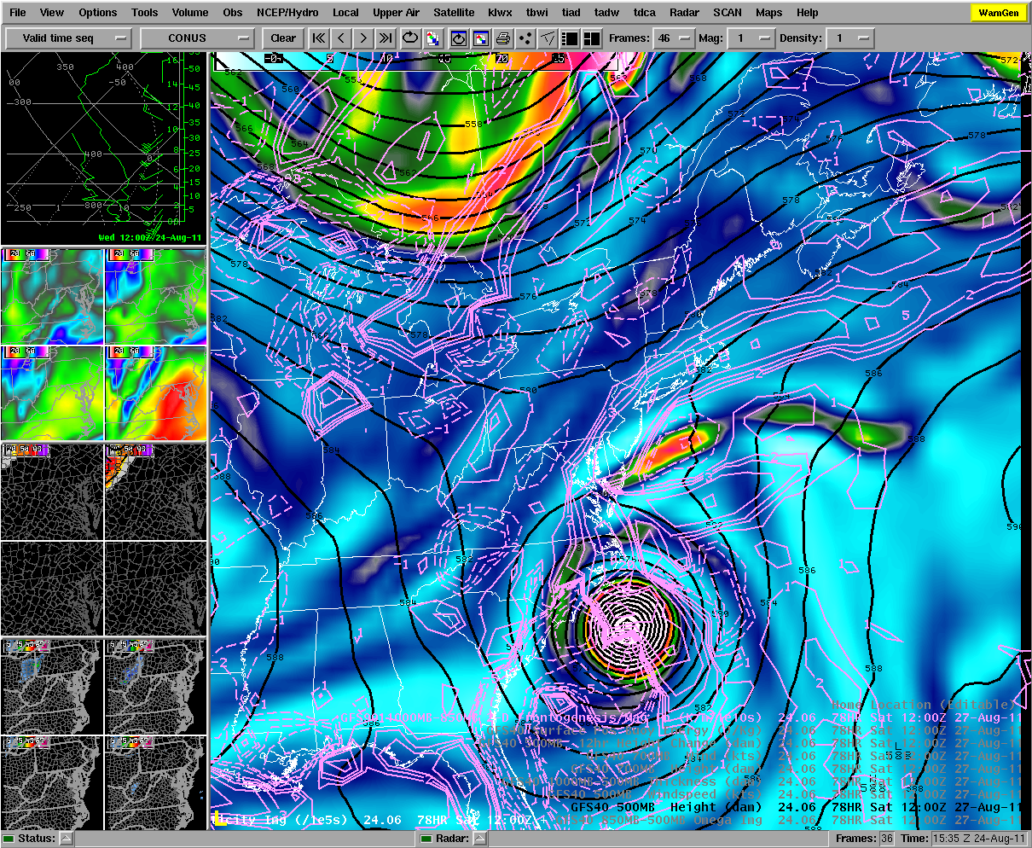Open the CONUS scale dropdown
Viewport: 1032px width, 848px height.
click(198, 38)
